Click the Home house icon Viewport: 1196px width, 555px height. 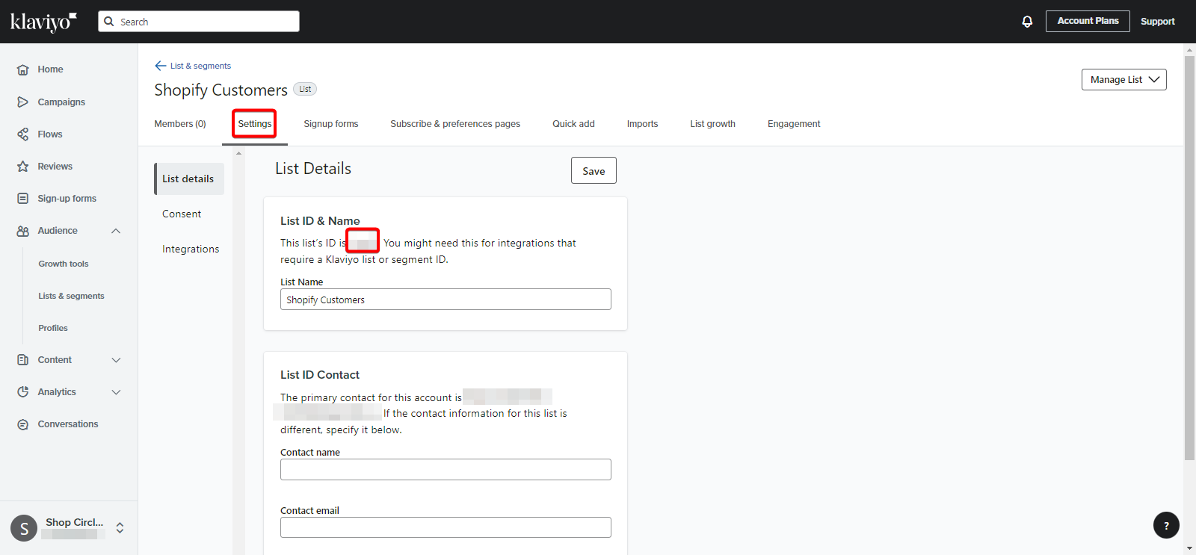(23, 69)
